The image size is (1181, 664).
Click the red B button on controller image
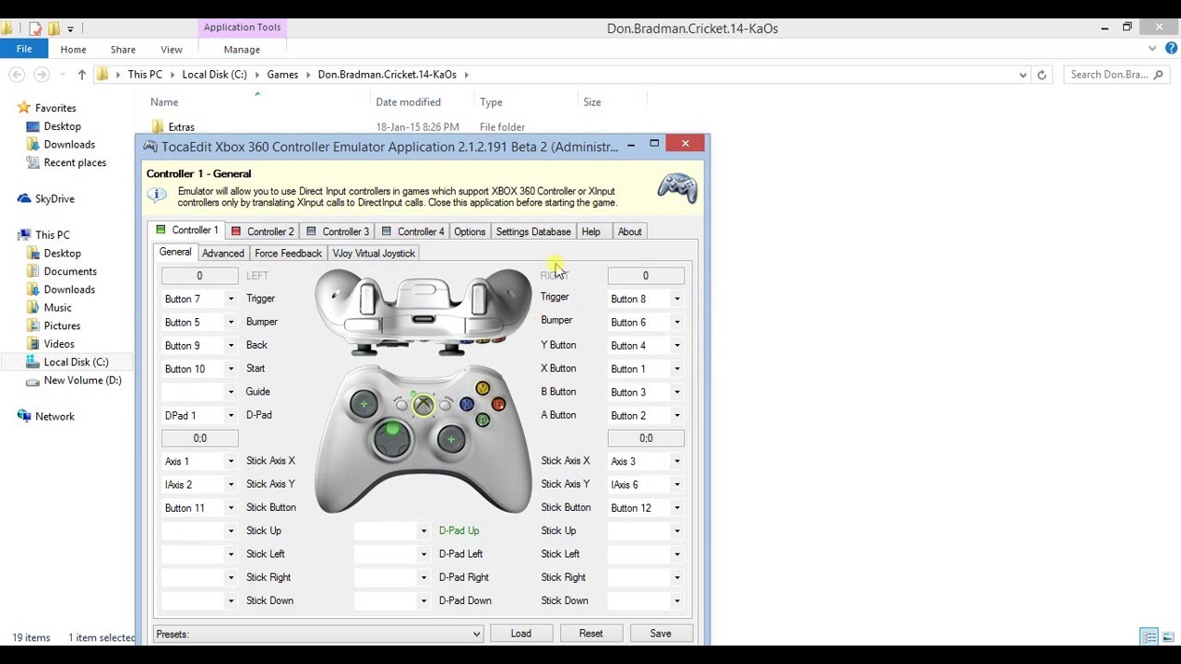tap(498, 404)
